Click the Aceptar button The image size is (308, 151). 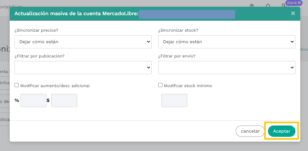pyautogui.click(x=282, y=131)
